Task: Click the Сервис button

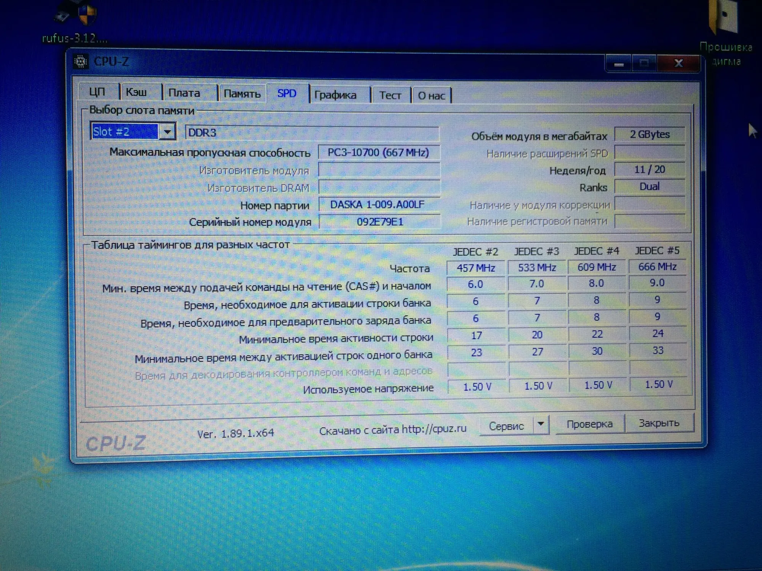Action: point(506,426)
